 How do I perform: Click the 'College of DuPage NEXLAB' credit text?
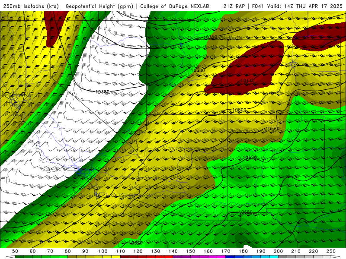point(174,6)
